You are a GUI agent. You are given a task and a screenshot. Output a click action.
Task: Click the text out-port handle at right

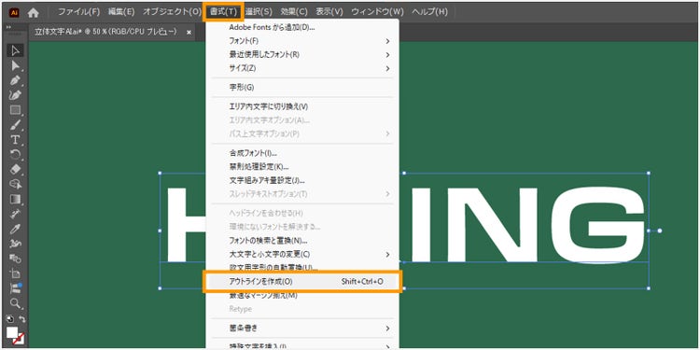tap(660, 231)
